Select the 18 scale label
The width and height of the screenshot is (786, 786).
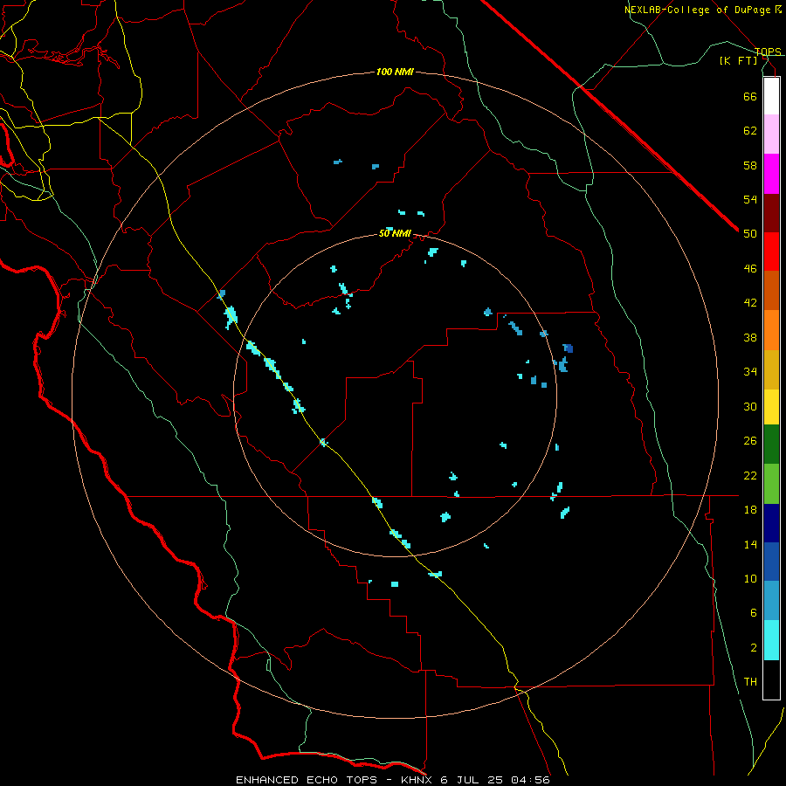point(750,510)
